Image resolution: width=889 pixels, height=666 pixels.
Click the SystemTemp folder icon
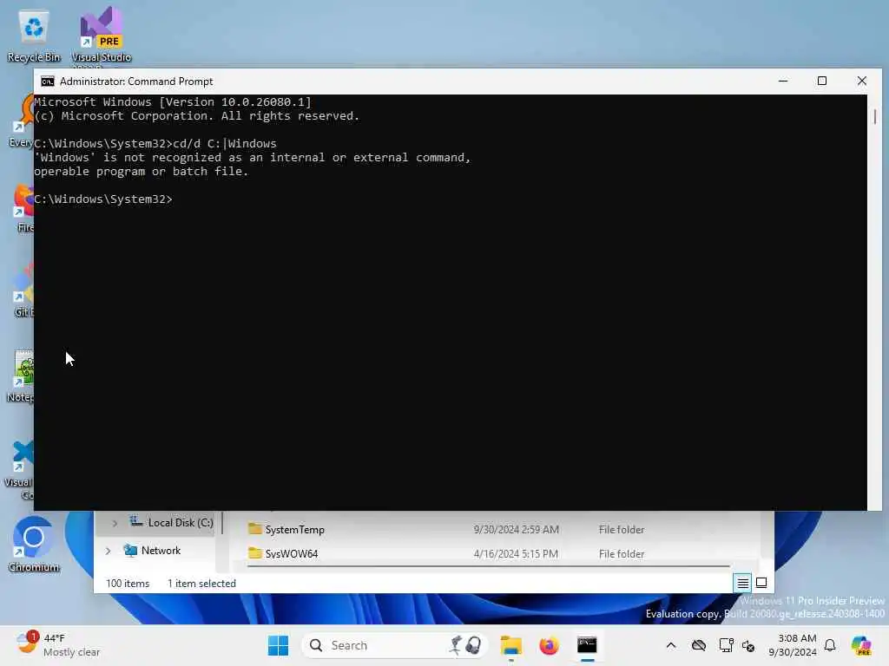pos(254,529)
